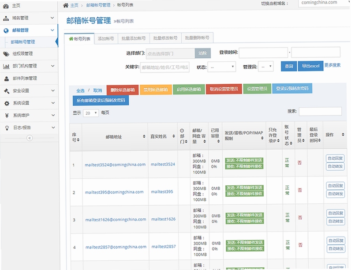
Task: Click the 选择部门 input field
Action: point(170,53)
